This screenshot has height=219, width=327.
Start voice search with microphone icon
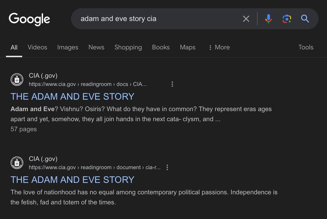click(268, 19)
